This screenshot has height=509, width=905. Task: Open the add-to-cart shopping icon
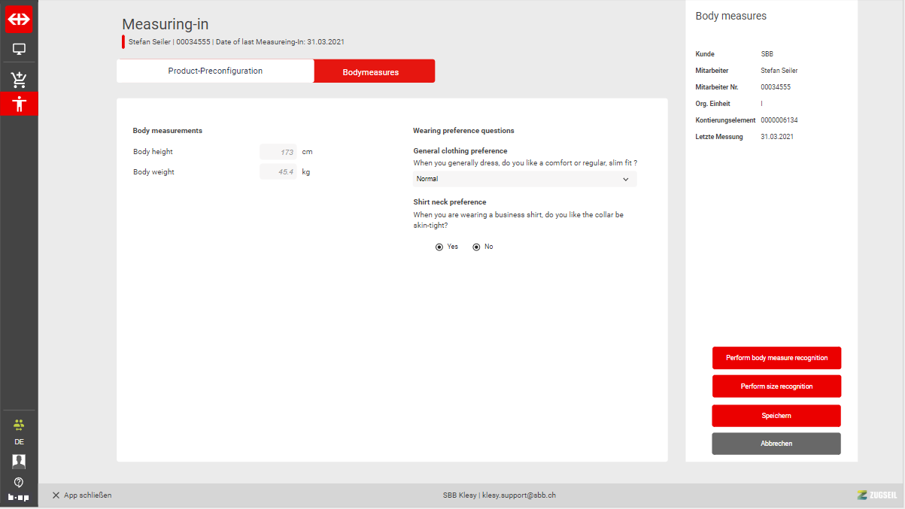click(x=19, y=79)
